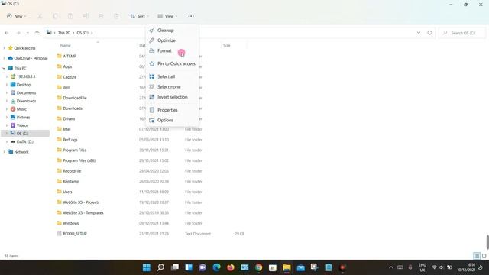The width and height of the screenshot is (489, 275).
Task: Select Pin to Quick access
Action: [x=172, y=63]
